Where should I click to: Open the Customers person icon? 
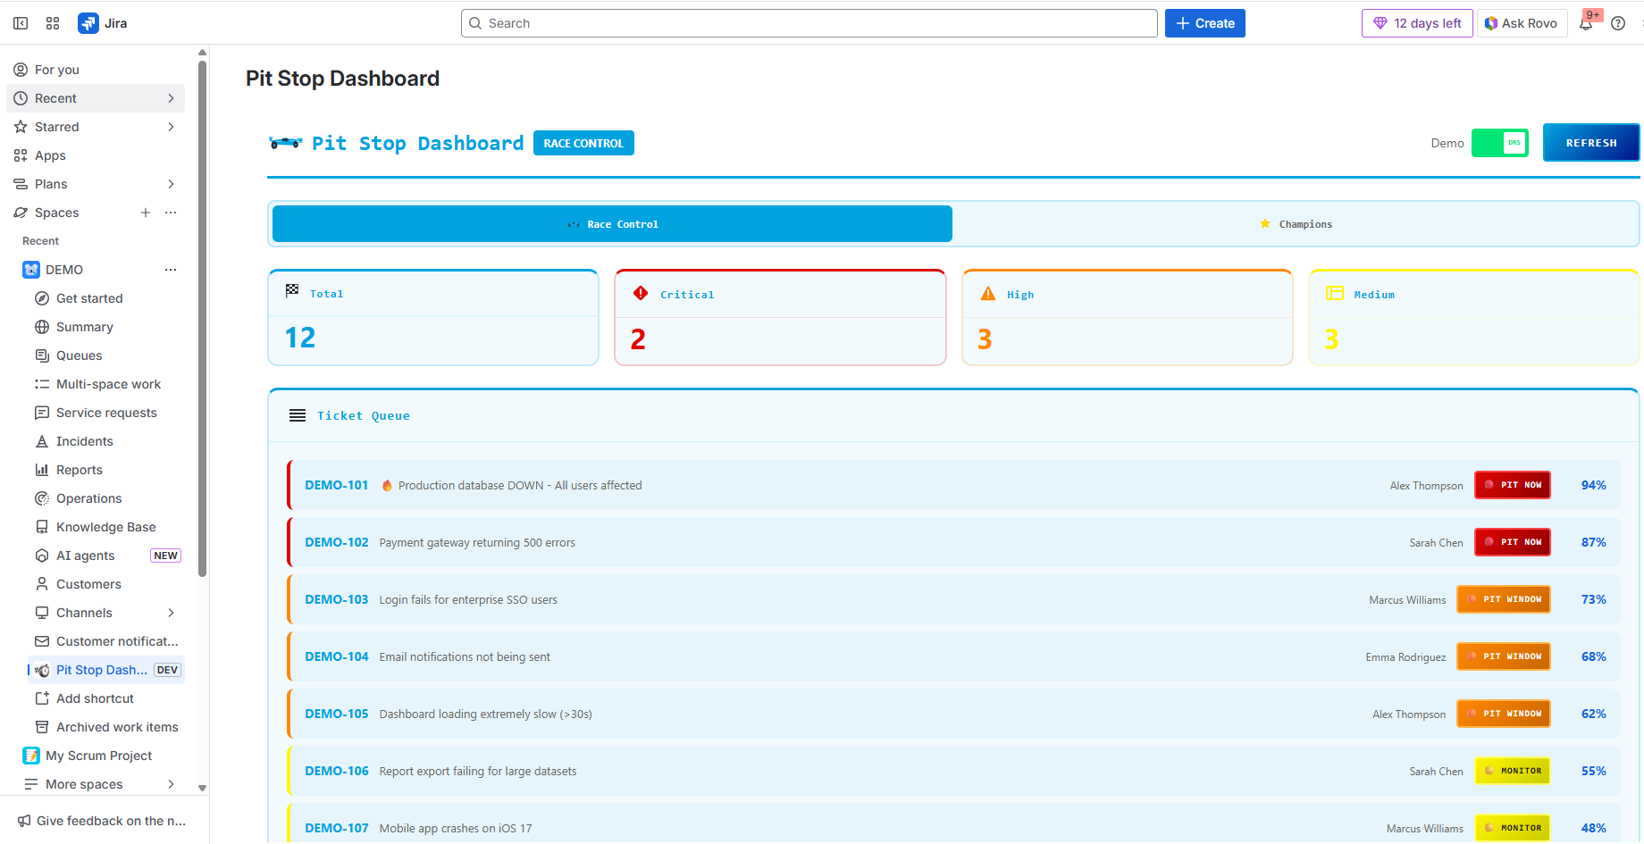42,584
